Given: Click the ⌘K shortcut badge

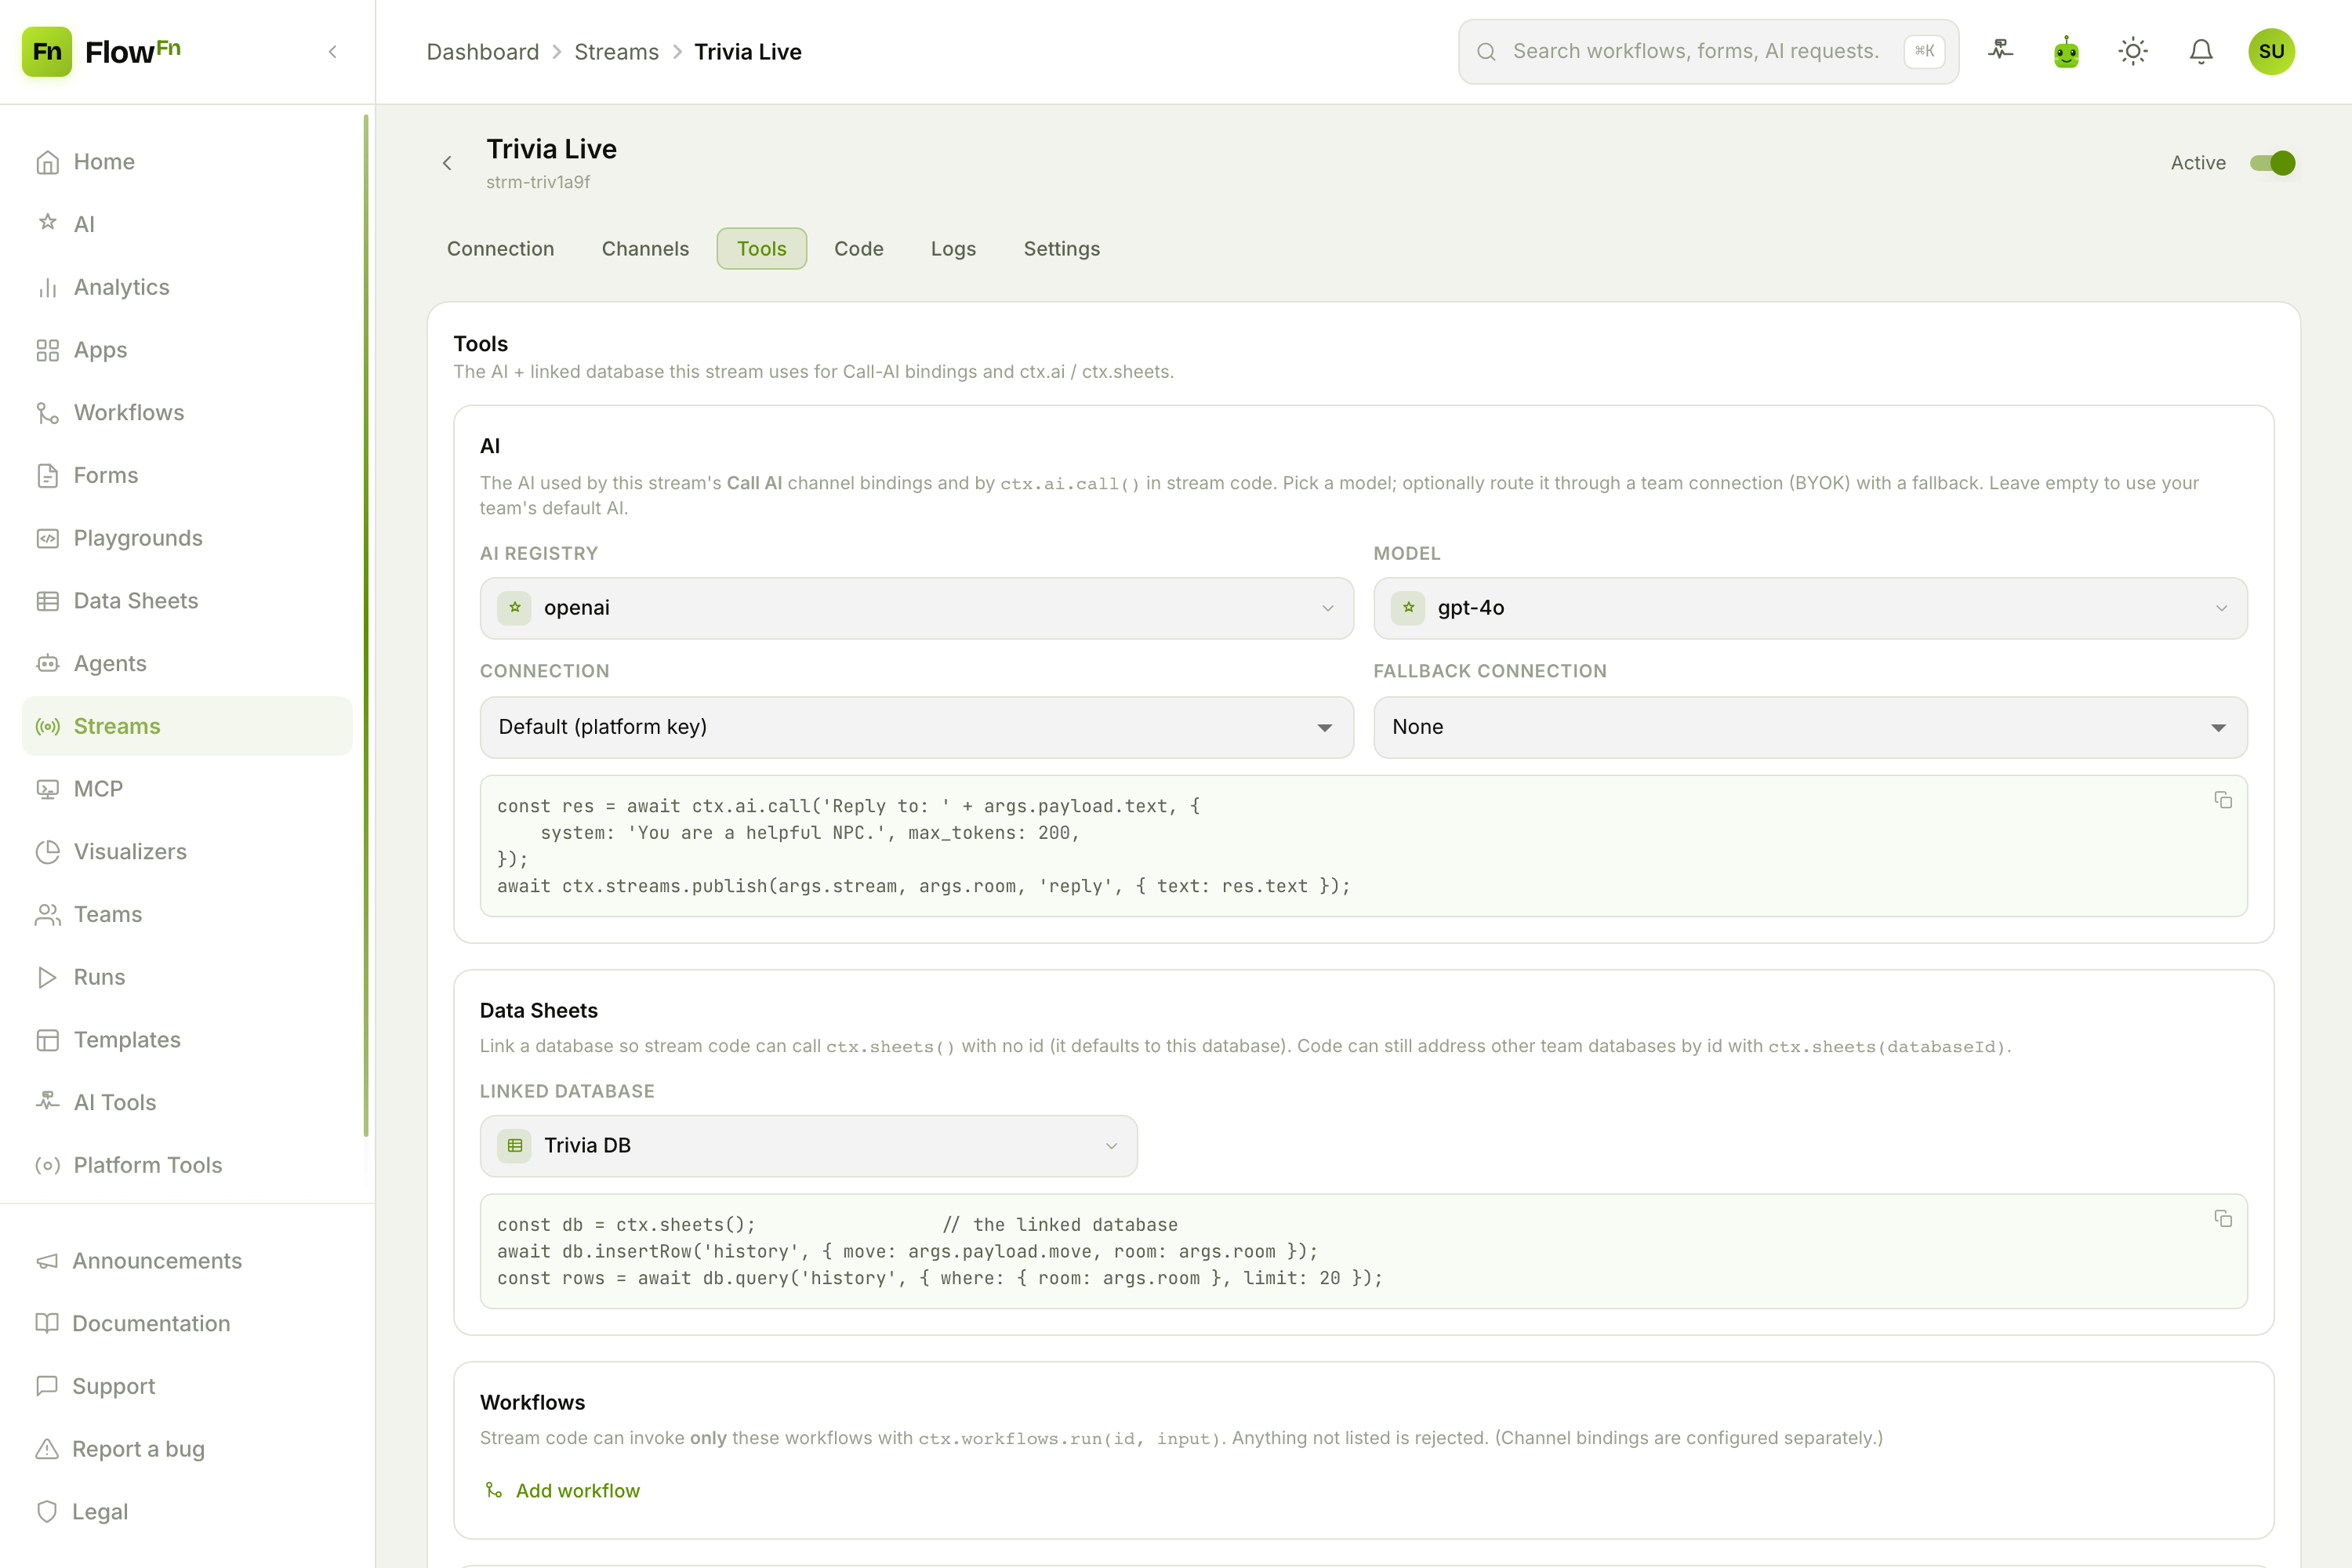Looking at the screenshot, I should [1924, 51].
